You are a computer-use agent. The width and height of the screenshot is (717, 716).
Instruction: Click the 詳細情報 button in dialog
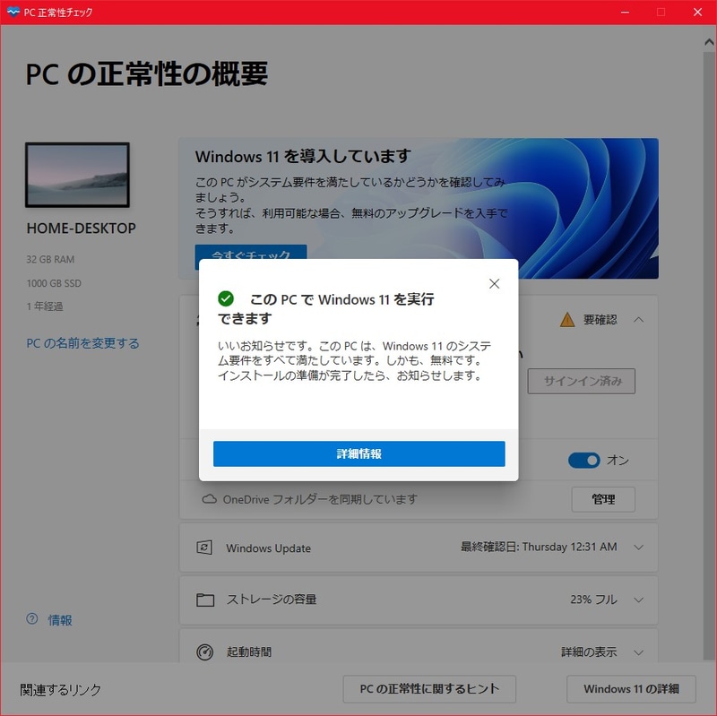tap(359, 453)
